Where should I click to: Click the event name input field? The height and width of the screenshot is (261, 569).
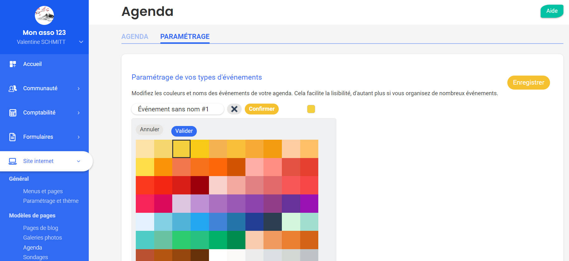(178, 109)
